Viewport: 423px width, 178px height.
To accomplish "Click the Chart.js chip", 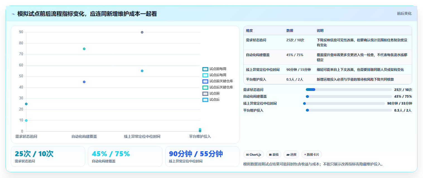I will [x=253, y=155].
